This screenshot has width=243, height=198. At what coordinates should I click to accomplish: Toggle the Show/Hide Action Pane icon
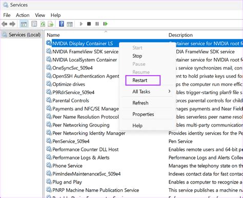click(x=70, y=24)
